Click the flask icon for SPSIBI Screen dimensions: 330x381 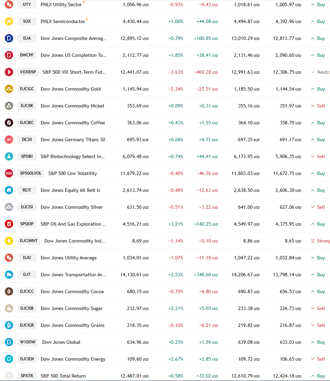coord(9,156)
